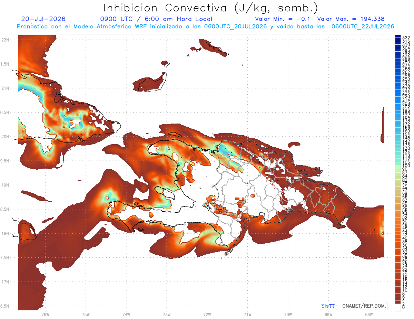Pick the dark navy swatch atop the colorbar

(x=398, y=36)
